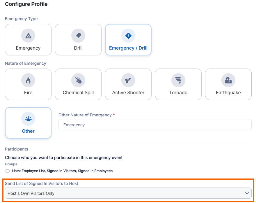
Task: Click the Emergency warning triangle icon
Action: click(28, 36)
